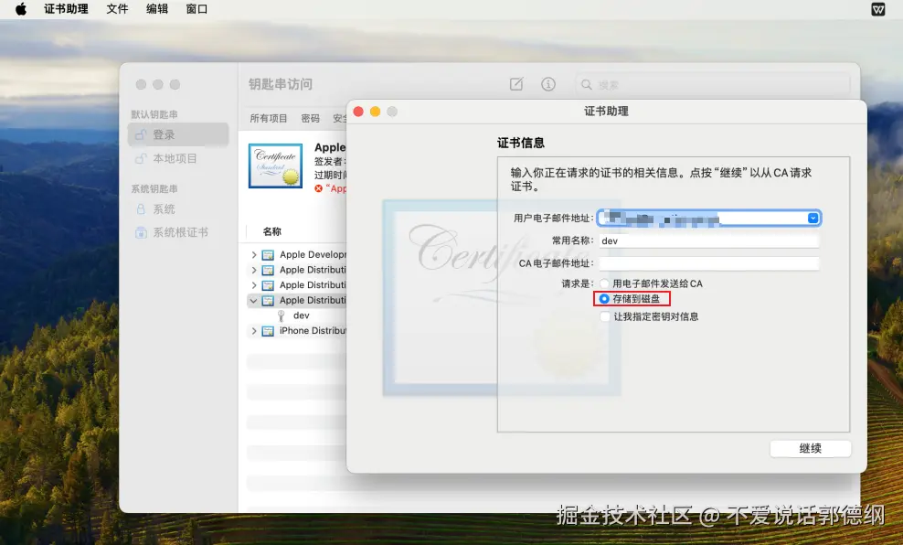Image resolution: width=903 pixels, height=545 pixels.
Task: Select the 系统根证书 keychain in sidebar
Action: pyautogui.click(x=178, y=232)
